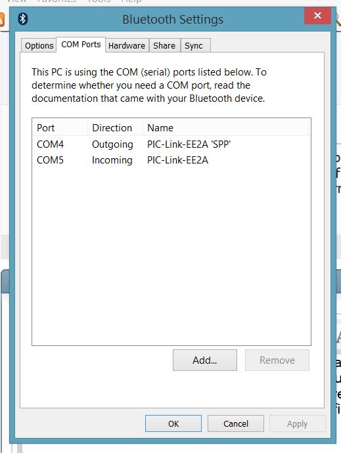
Task: Click the Apply button
Action: tap(298, 423)
